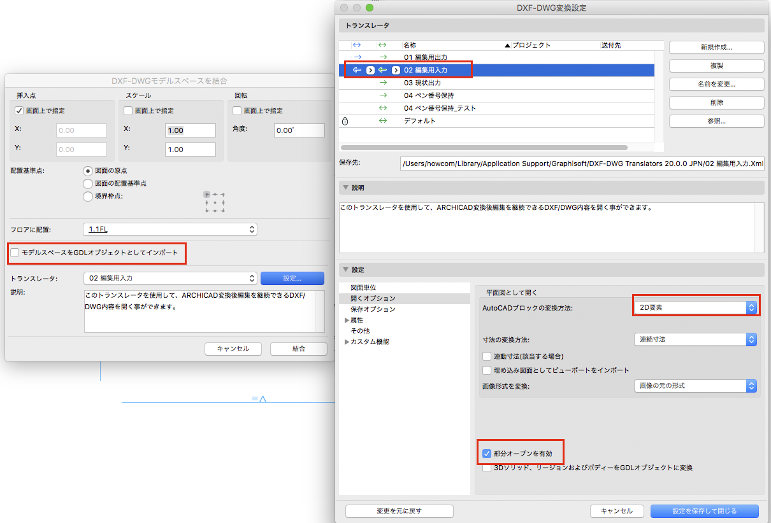Image resolution: width=771 pixels, height=523 pixels.
Task: Click the blue import arrow on 02 編集用入力 row
Action: click(x=357, y=70)
